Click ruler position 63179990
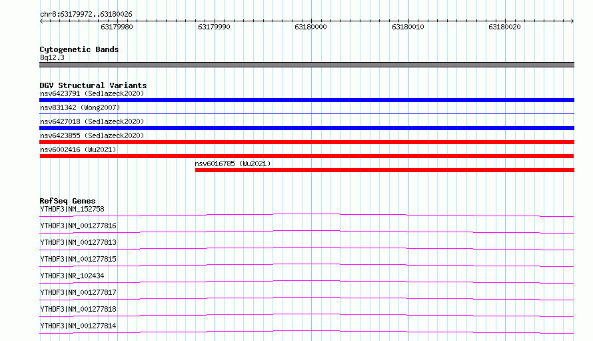 [214, 27]
